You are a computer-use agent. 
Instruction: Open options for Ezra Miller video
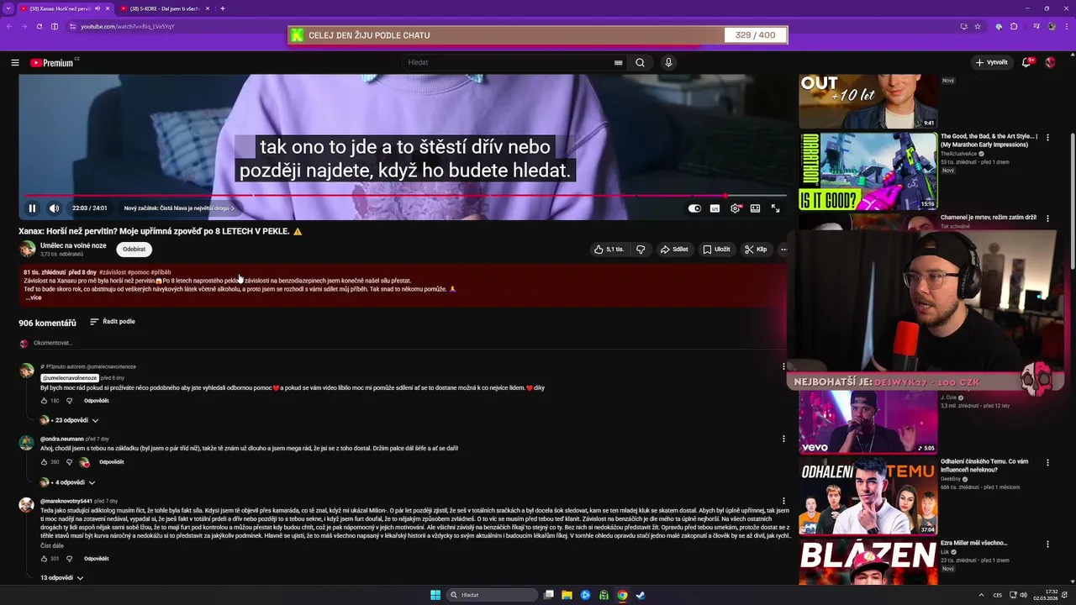1047,544
